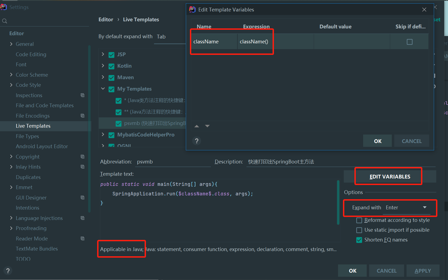Open the Expand with Enter dropdown
This screenshot has width=448, height=280.
click(407, 207)
